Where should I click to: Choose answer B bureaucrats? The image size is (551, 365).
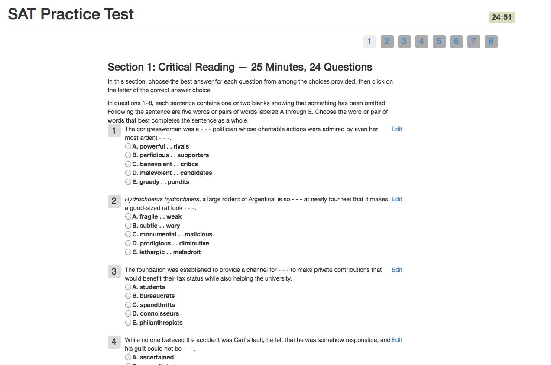(x=128, y=296)
